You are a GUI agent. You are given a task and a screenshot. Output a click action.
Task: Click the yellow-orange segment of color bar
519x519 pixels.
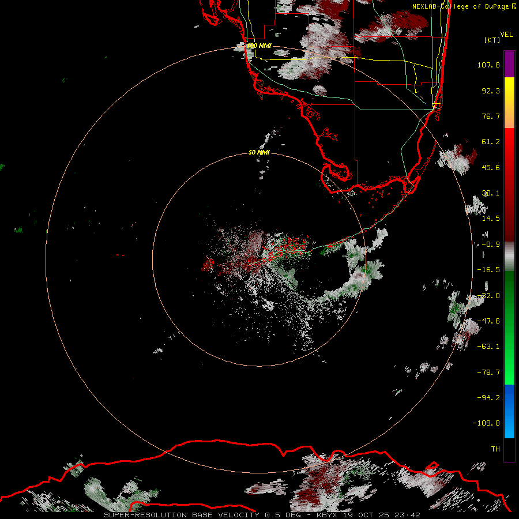[x=509, y=103]
